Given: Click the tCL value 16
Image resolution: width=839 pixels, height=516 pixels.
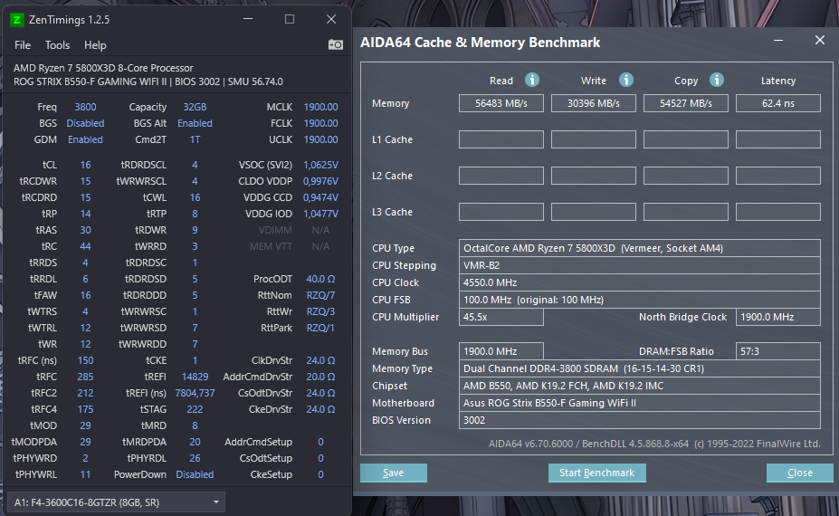Looking at the screenshot, I should coord(86,165).
